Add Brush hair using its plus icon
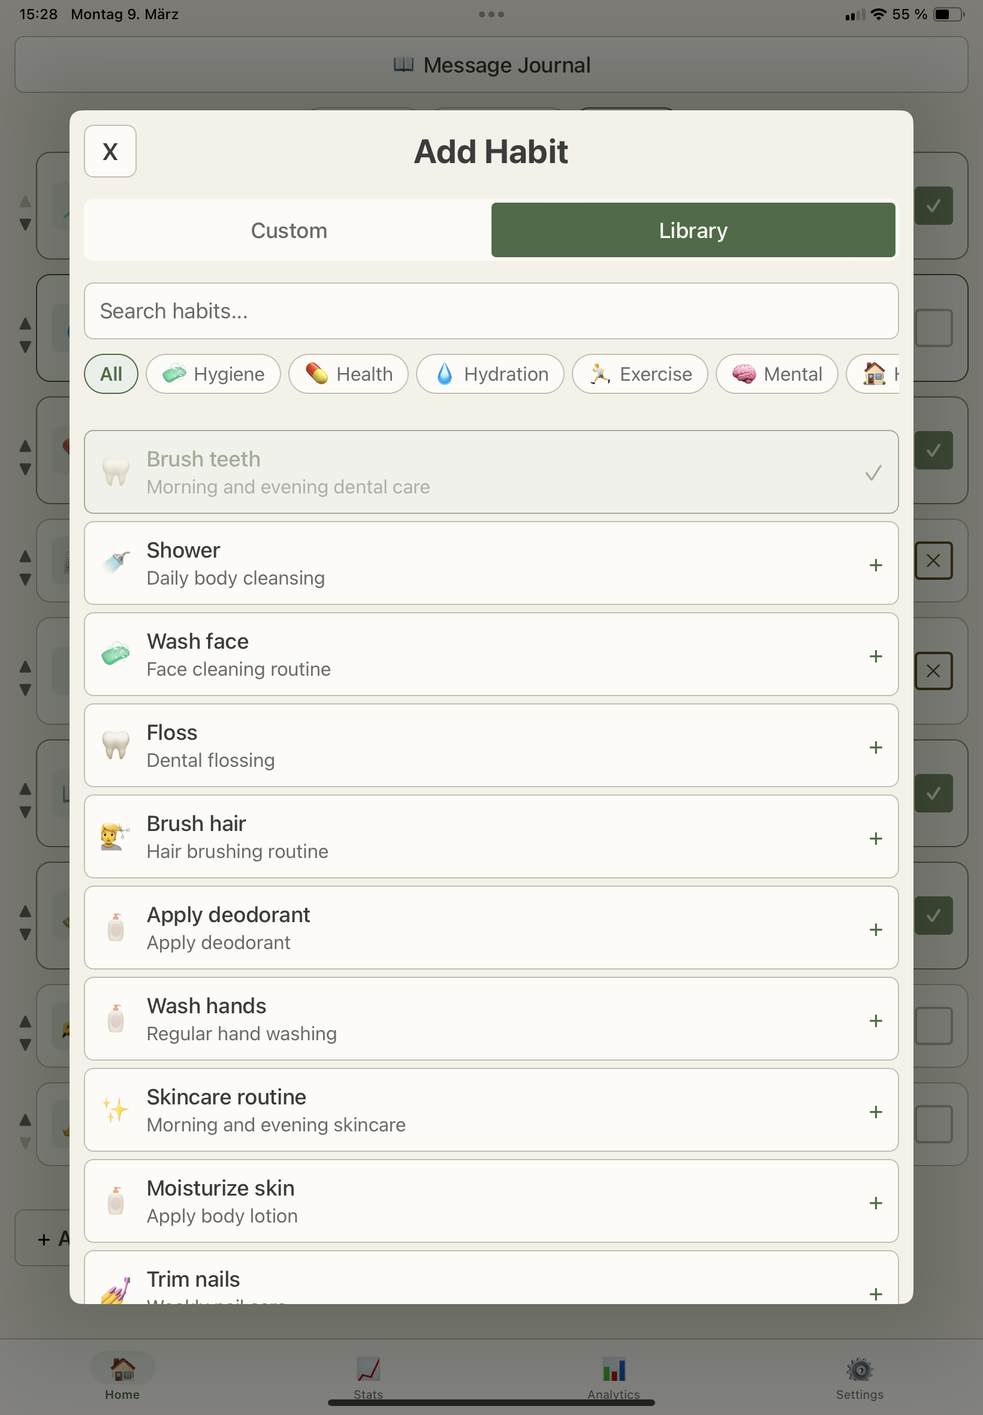Viewport: 983px width, 1415px height. [x=875, y=838]
